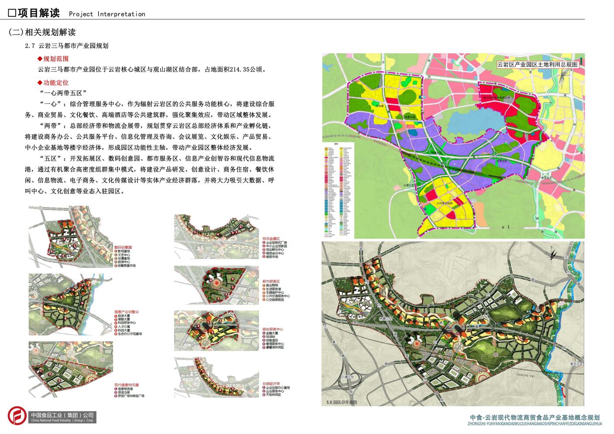Click the list item 人才公寓

click(x=124, y=327)
